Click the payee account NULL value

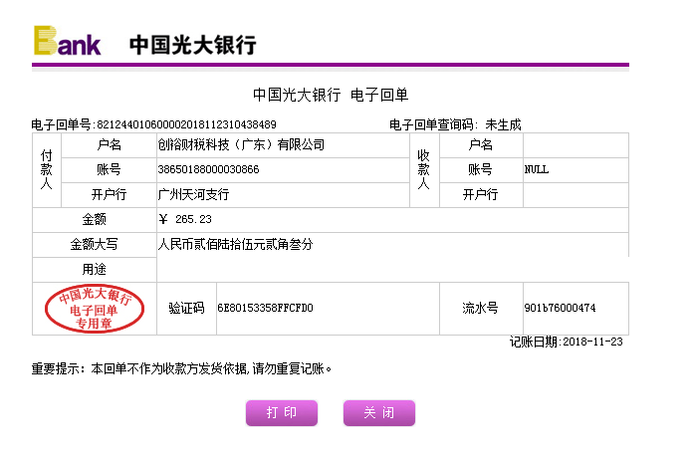tap(537, 170)
